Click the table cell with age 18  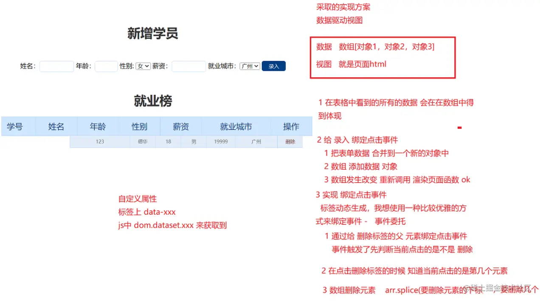coord(168,142)
